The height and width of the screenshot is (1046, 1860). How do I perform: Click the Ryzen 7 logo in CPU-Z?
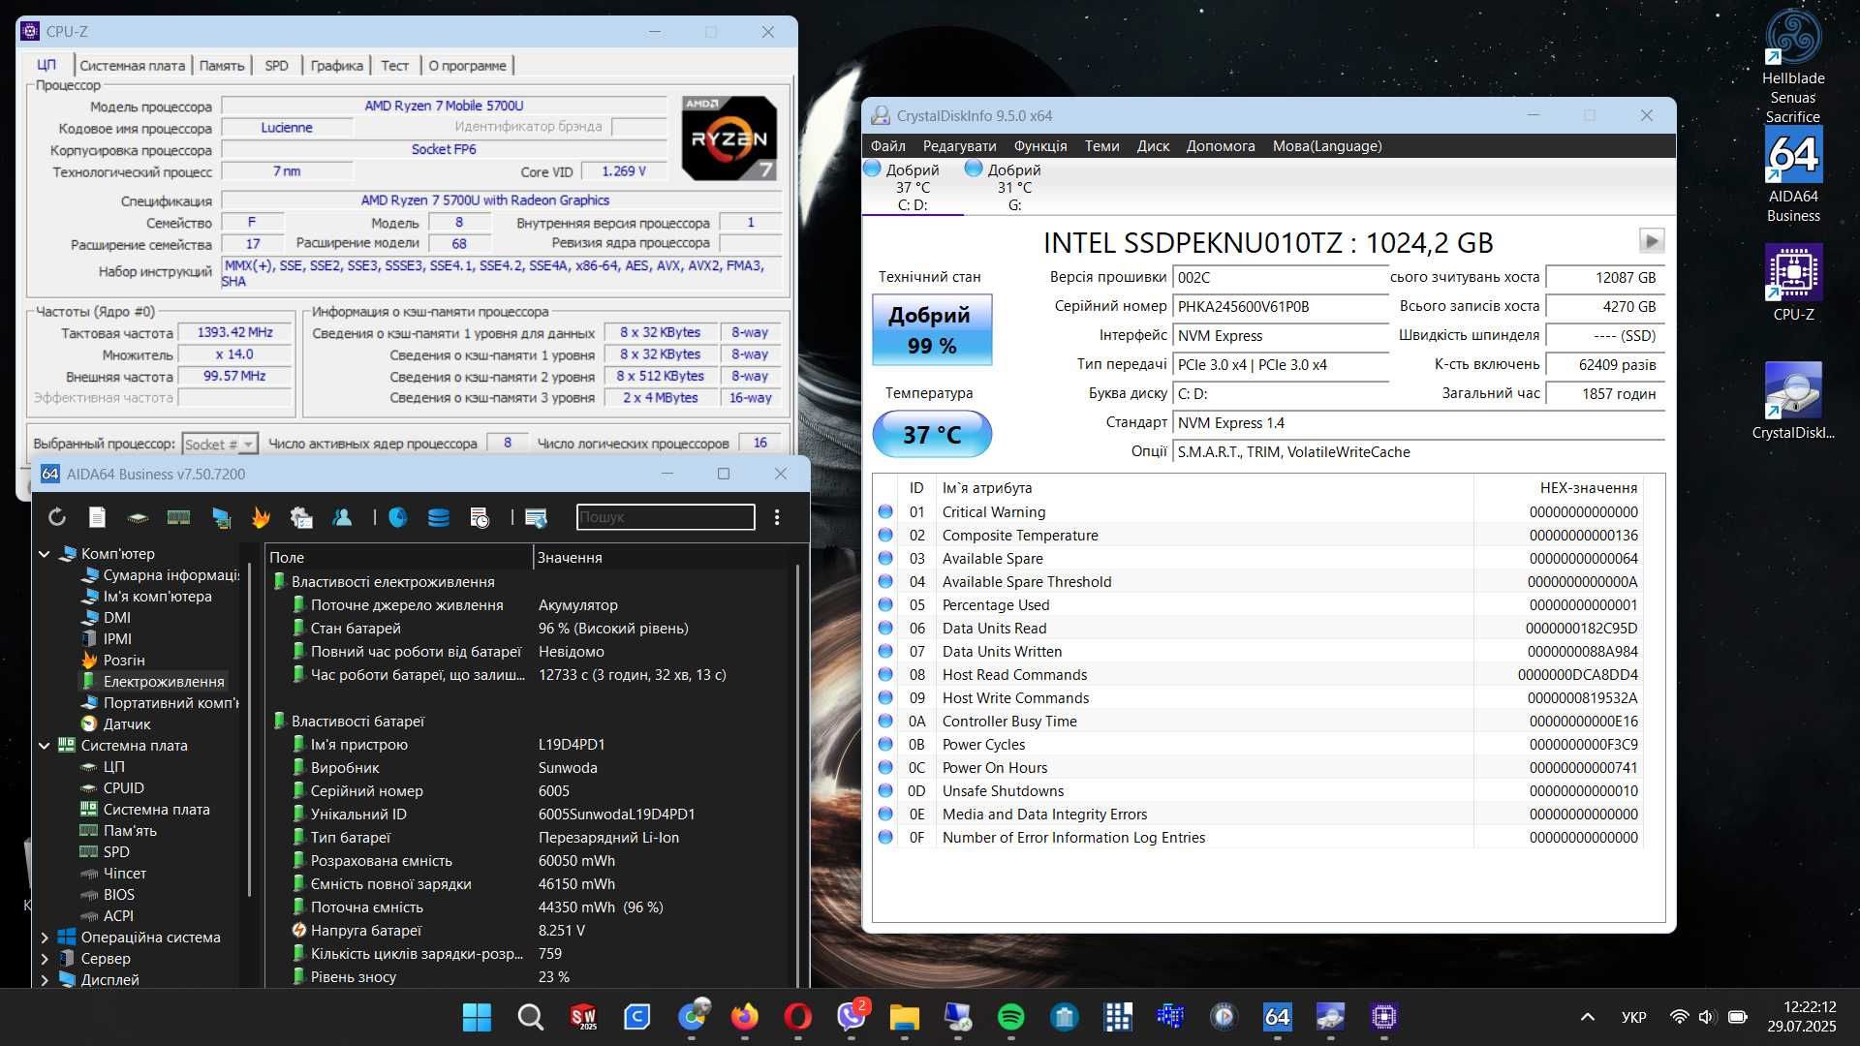pyautogui.click(x=728, y=138)
